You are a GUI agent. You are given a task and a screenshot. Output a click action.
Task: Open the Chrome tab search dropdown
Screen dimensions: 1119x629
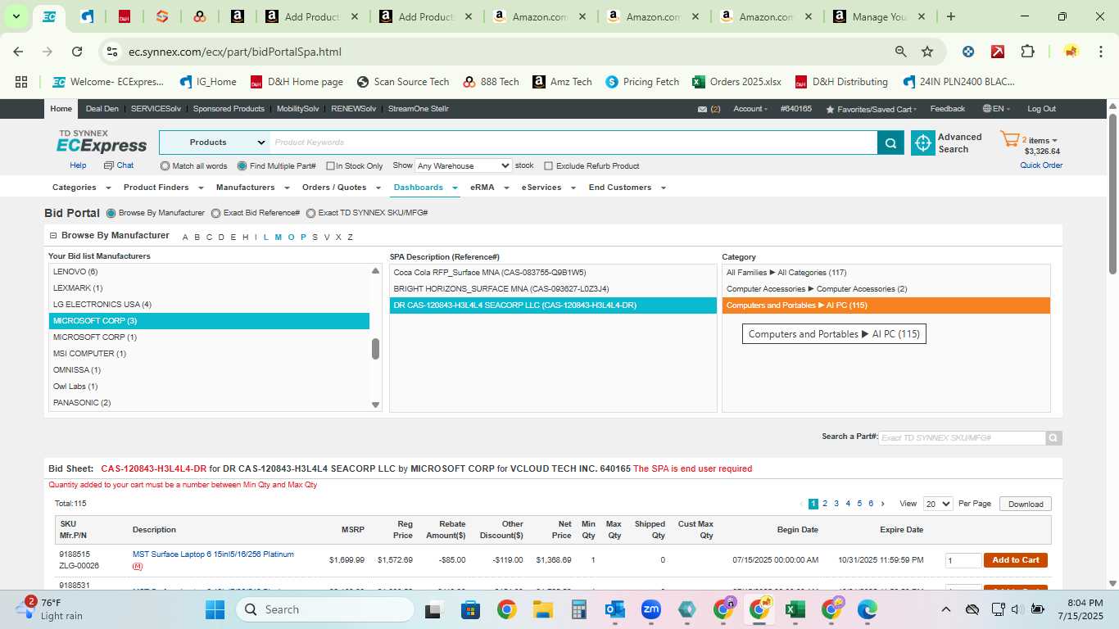coord(16,16)
